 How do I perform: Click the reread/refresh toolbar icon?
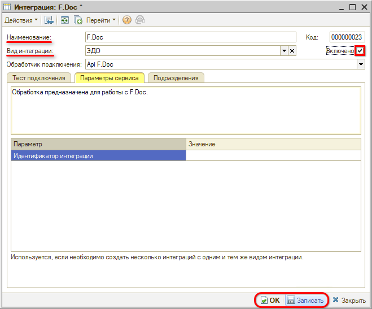tap(65, 20)
